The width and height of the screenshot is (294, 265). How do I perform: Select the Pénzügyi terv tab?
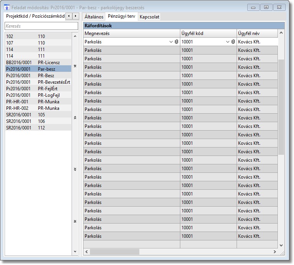point(121,17)
